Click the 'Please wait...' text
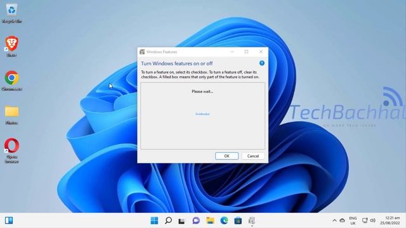This screenshot has width=406, height=228. [x=202, y=91]
